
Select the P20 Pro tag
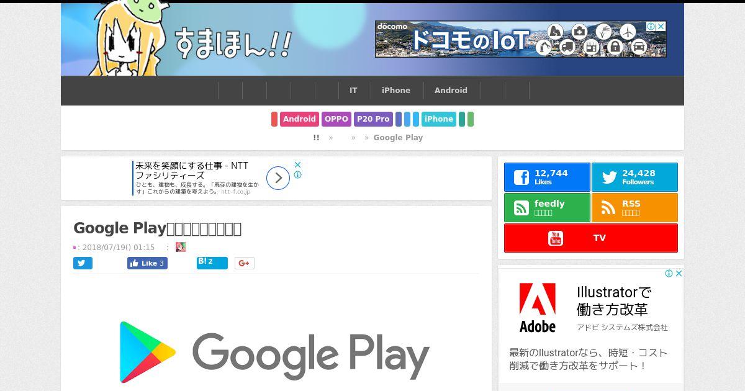(x=373, y=119)
